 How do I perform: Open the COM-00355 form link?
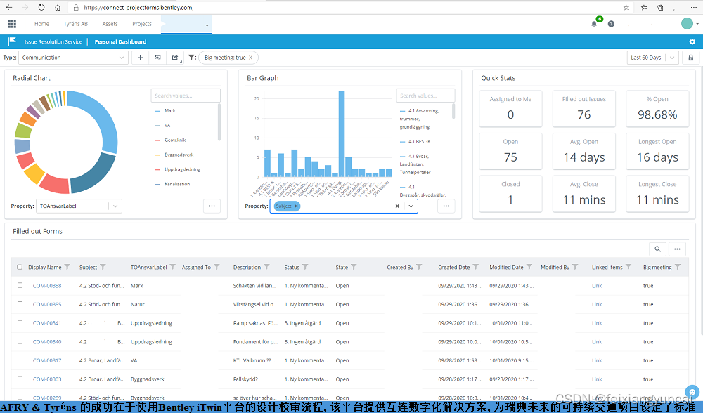[x=46, y=305]
